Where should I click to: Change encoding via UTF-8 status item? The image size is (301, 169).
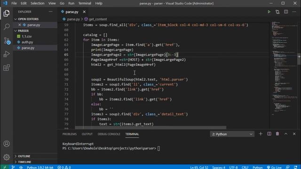point(233,167)
